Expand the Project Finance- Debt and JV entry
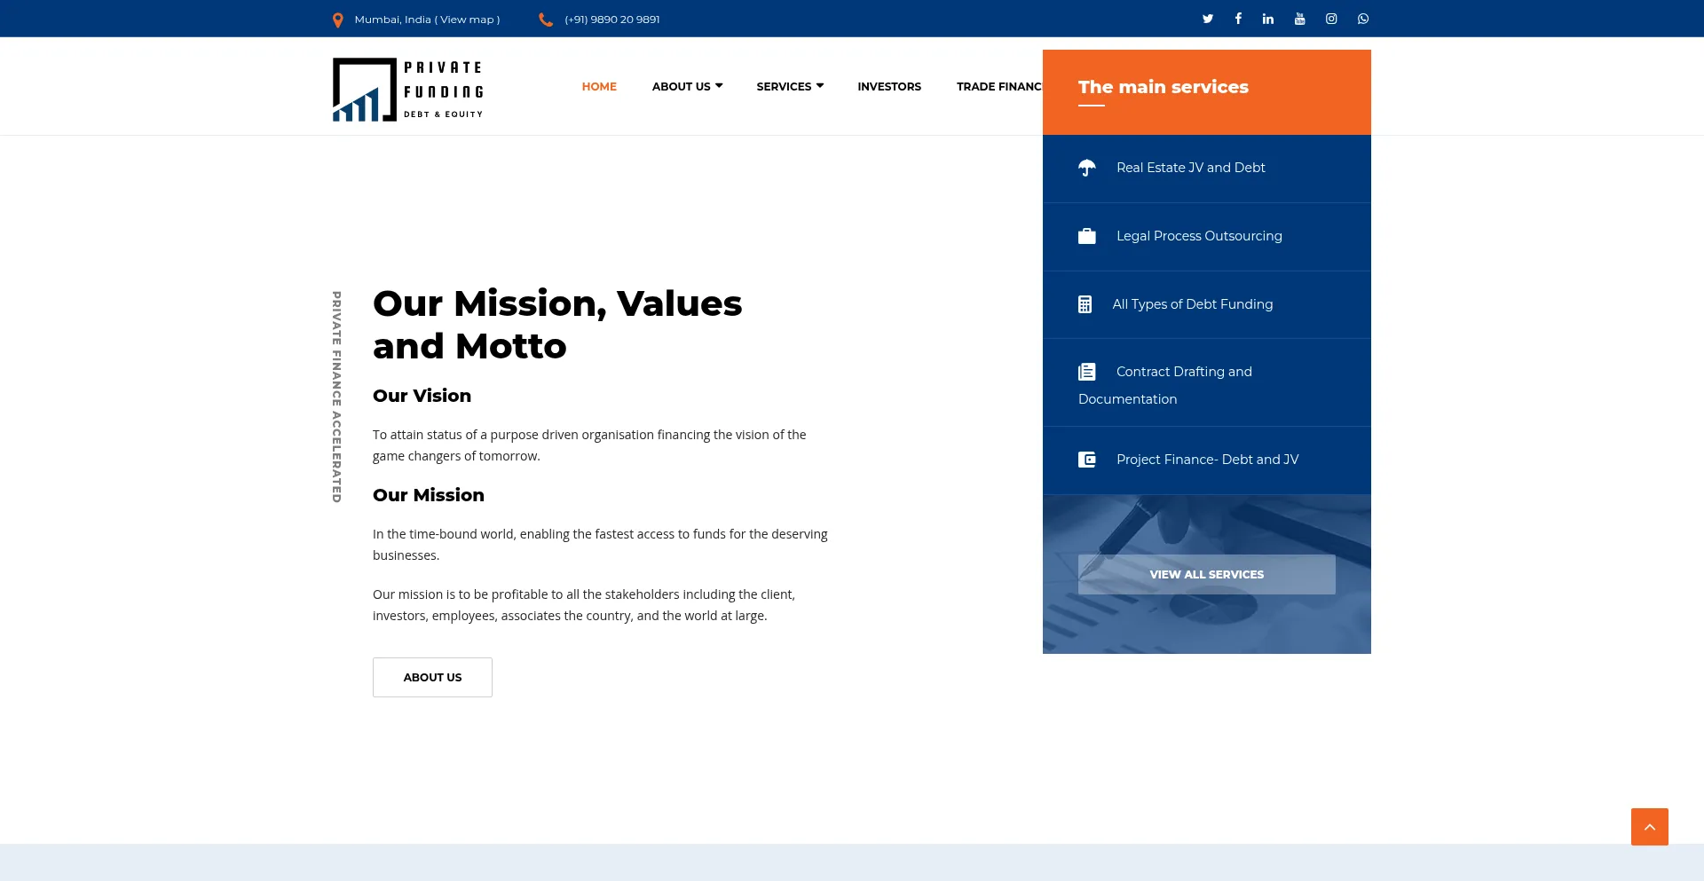 click(1207, 460)
